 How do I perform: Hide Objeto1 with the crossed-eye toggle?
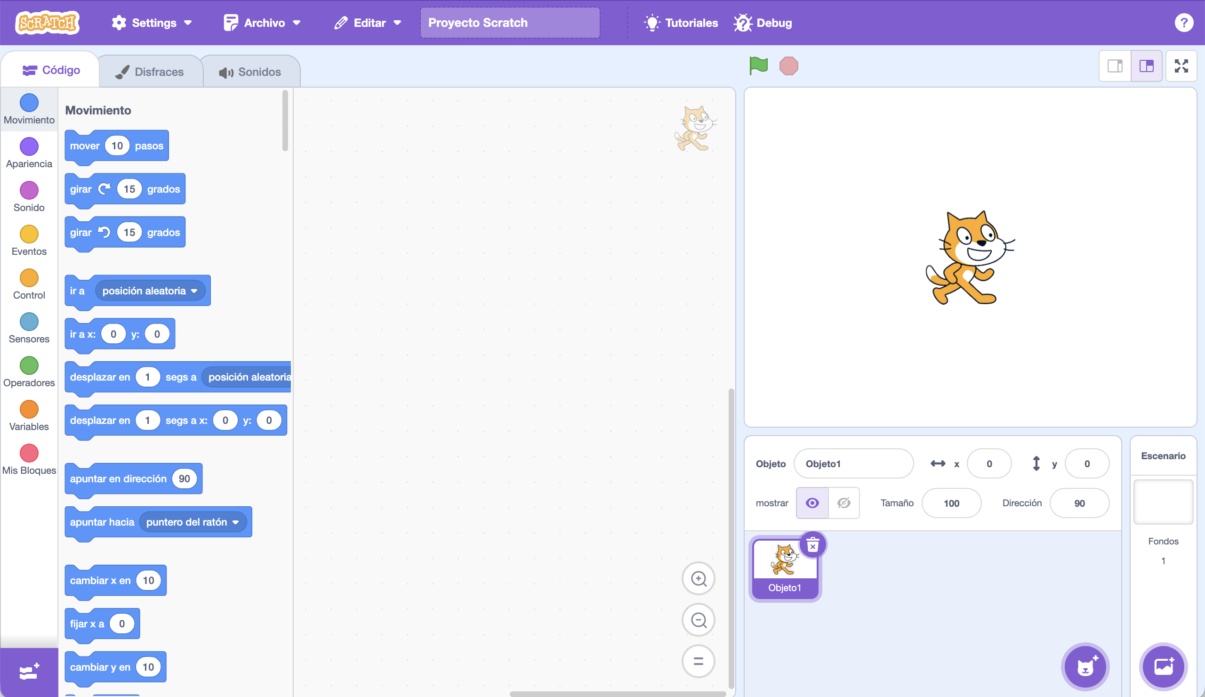point(843,503)
